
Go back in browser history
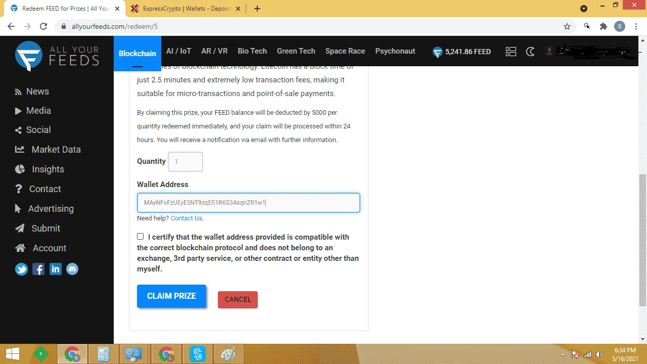click(x=11, y=26)
